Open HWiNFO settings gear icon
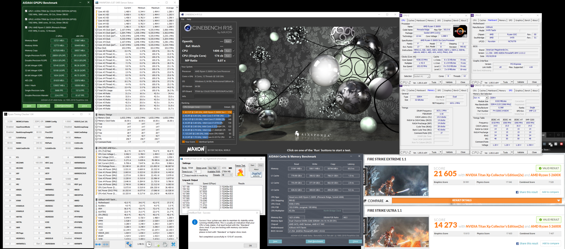This screenshot has width=565, height=249. (x=165, y=244)
